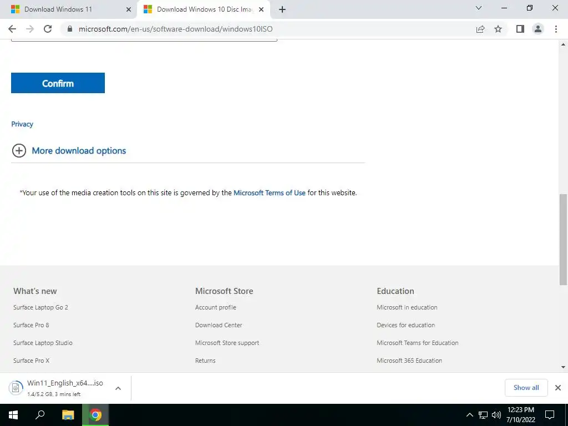Open the Download Center link

click(x=219, y=325)
